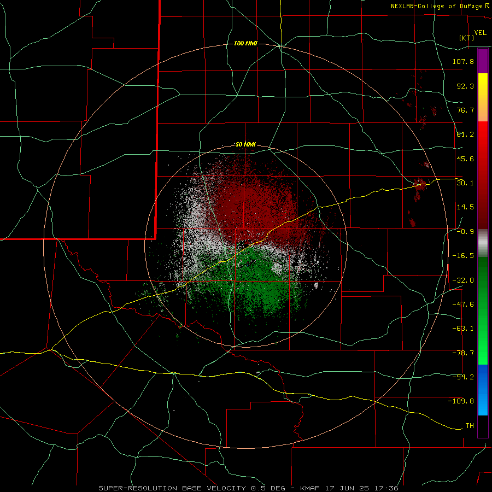The image size is (492, 492).
Task: Select the -47.6 scale value
Action: (x=463, y=304)
